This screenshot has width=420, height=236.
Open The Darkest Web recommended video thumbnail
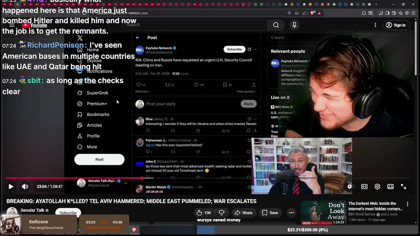point(324,213)
